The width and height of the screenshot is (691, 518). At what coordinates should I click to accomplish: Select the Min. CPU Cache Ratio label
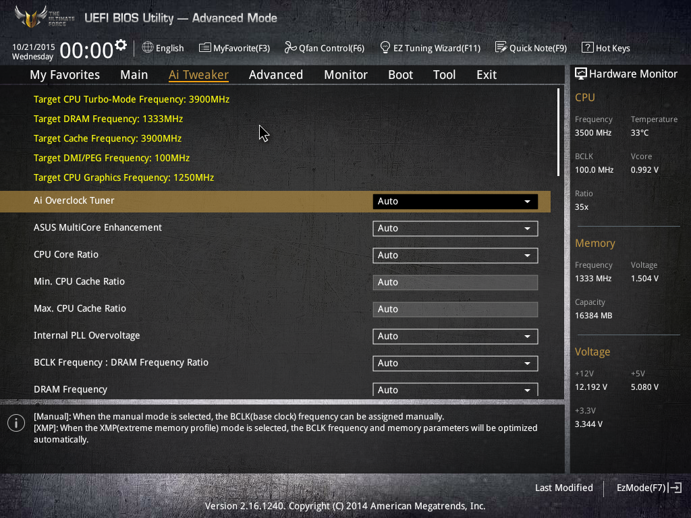click(x=80, y=281)
